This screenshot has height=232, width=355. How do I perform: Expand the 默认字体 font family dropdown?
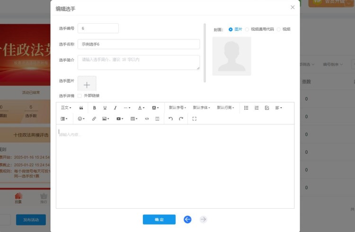tap(201, 108)
